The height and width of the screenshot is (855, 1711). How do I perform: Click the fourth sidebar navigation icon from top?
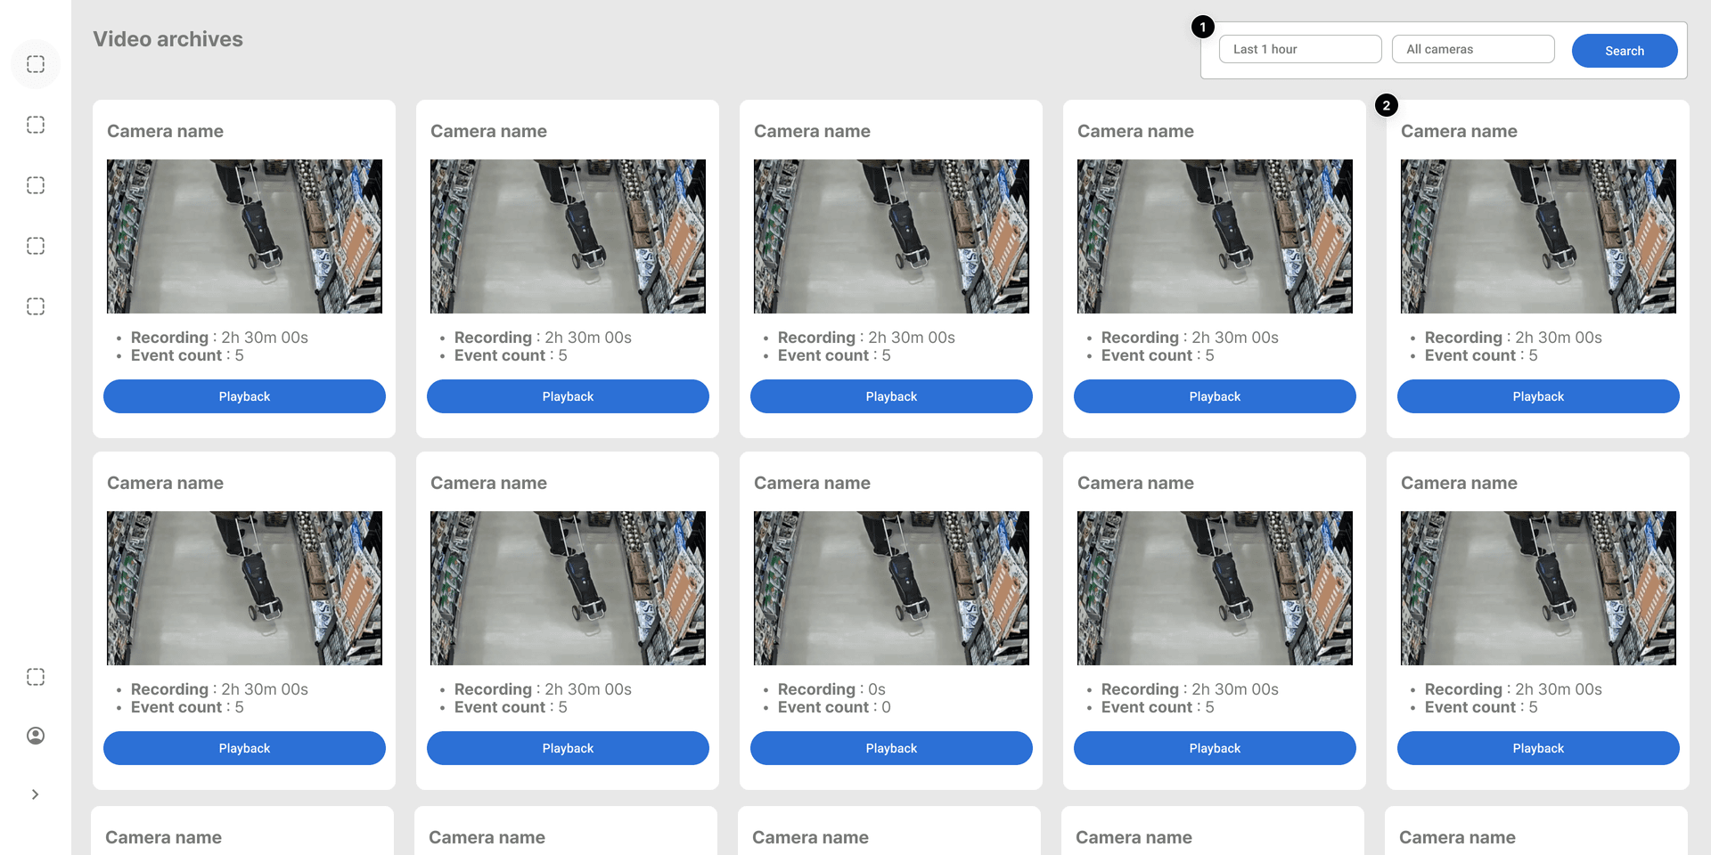point(36,246)
